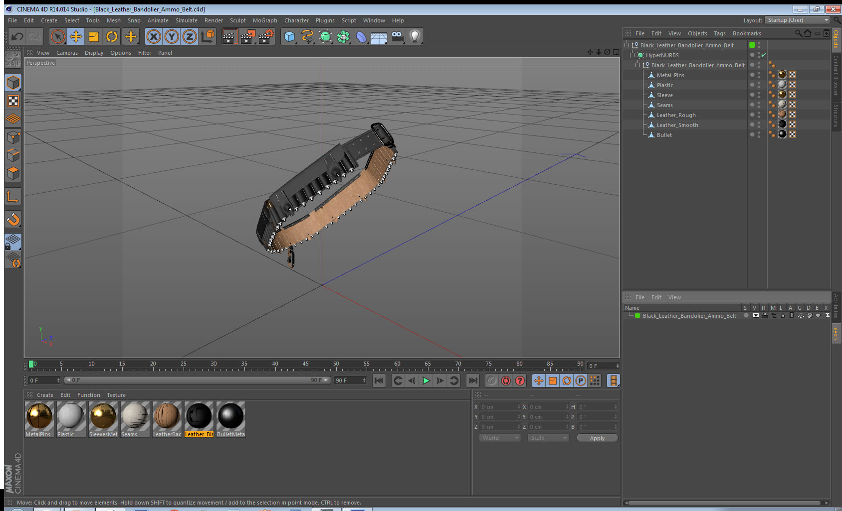
Task: Render the current view in the editor
Action: (x=229, y=36)
